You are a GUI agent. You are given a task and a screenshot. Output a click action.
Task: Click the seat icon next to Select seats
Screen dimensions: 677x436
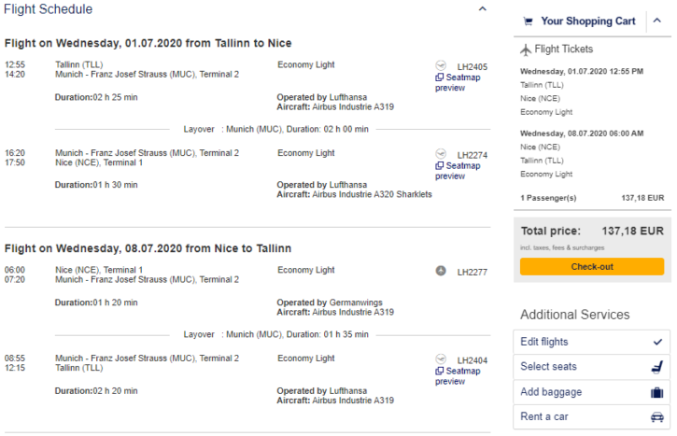click(656, 367)
